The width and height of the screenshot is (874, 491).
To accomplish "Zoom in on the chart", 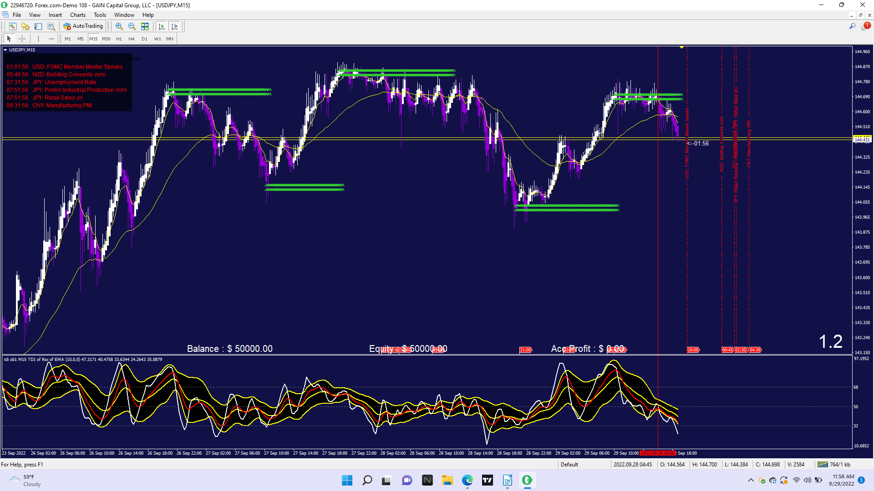I will (119, 26).
